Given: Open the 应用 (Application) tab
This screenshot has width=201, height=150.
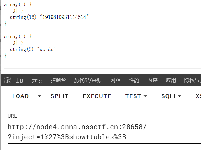Looking at the screenshot, I should [171, 80].
